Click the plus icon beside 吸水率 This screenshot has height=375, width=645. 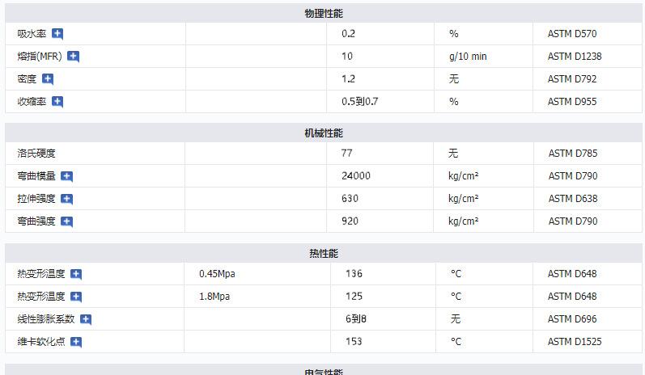coord(57,34)
